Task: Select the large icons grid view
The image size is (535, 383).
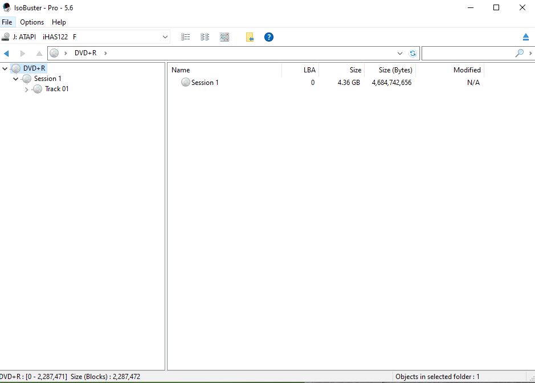Action: pos(224,37)
